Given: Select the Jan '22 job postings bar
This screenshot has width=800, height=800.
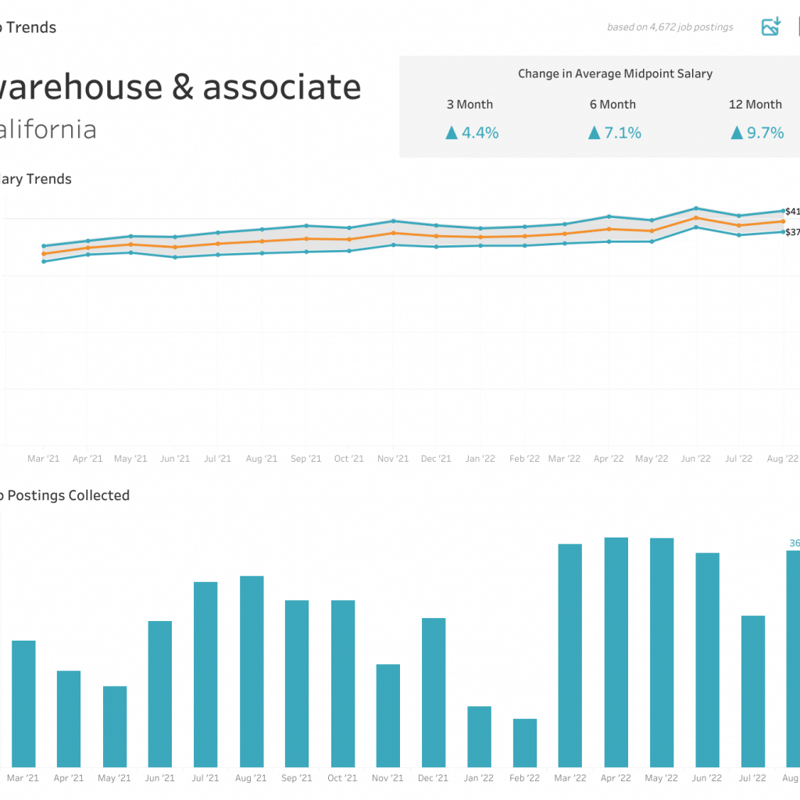Looking at the screenshot, I should click(x=480, y=737).
